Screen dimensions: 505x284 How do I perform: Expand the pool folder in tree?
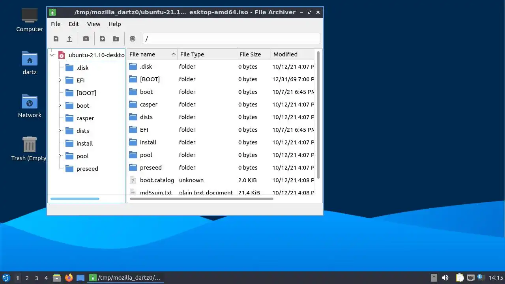tap(60, 156)
